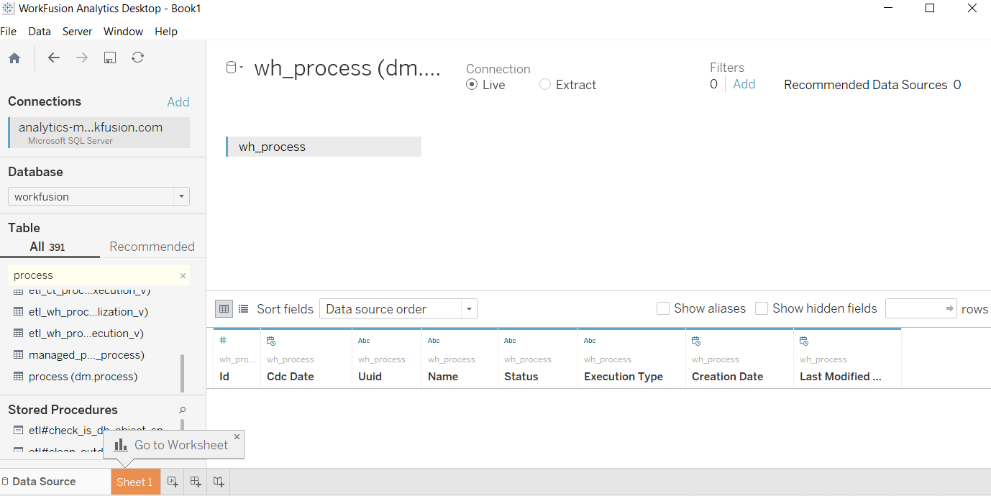Select the analytics-m...kfusion.com connection

tap(99, 133)
